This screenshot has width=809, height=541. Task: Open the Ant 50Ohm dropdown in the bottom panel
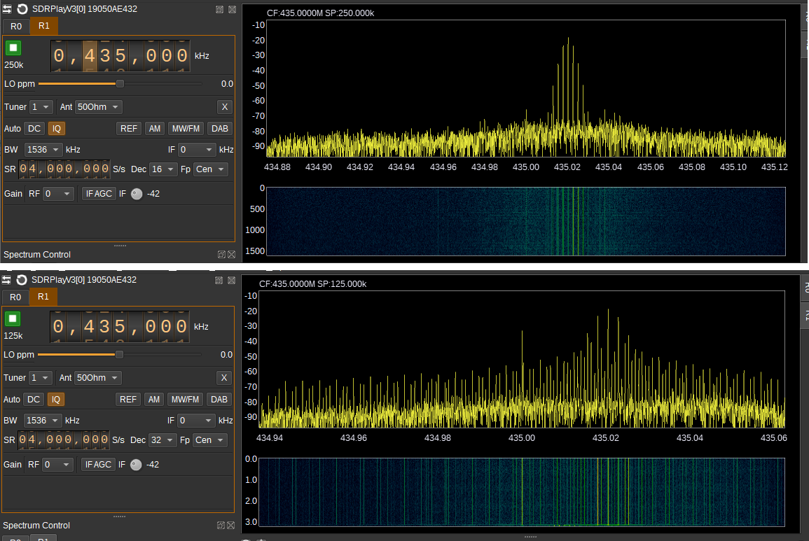coord(99,377)
